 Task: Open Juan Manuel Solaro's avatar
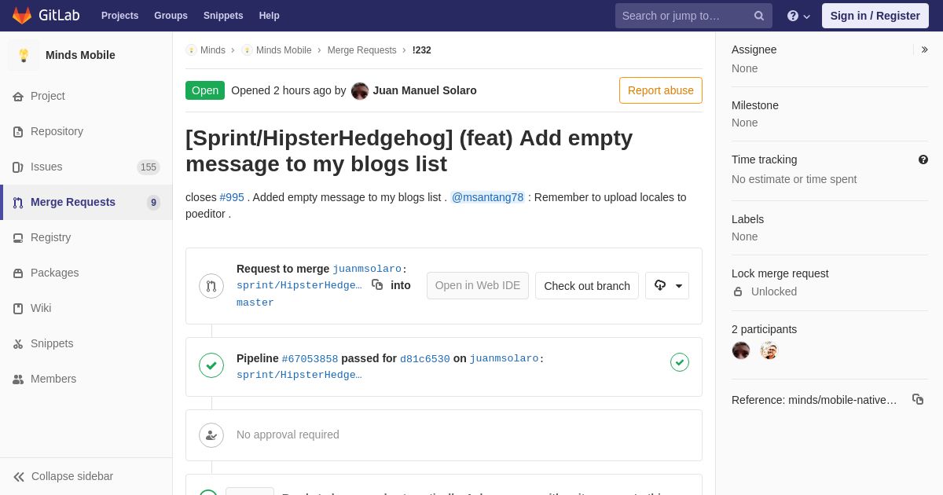click(x=360, y=90)
